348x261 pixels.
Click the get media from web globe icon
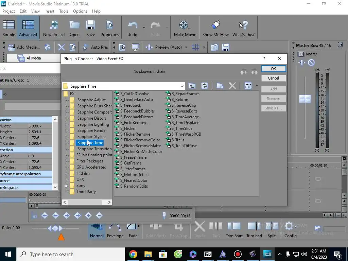point(47,47)
